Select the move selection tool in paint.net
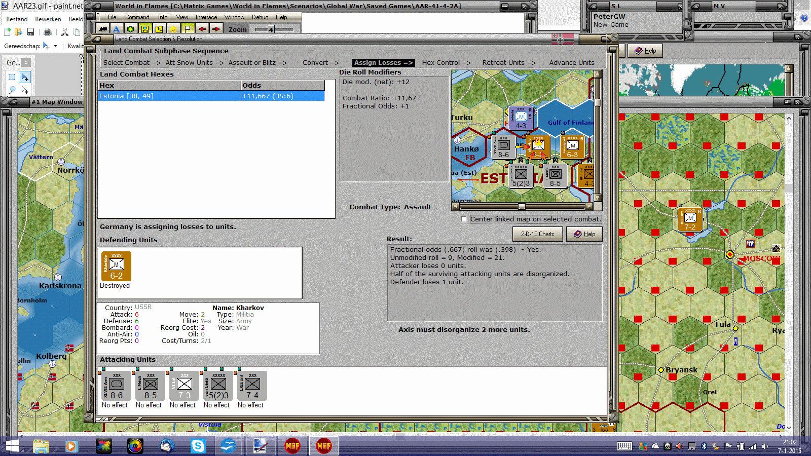 (25, 77)
